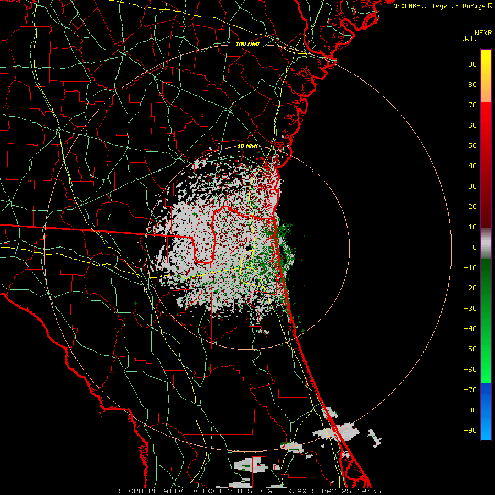Click the NEXR label above color scale

pyautogui.click(x=483, y=33)
